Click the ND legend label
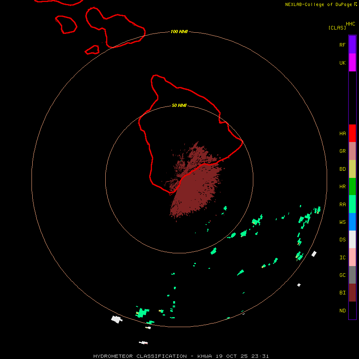 343,311
